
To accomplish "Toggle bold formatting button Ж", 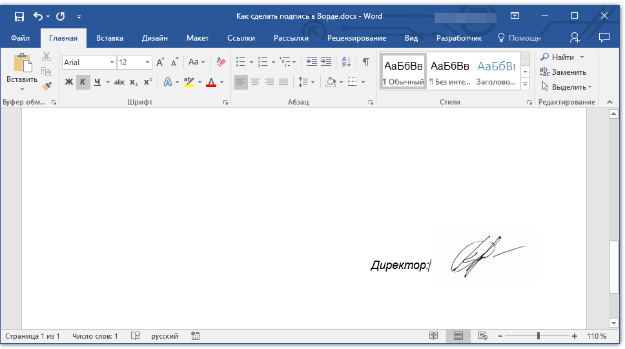I will pyautogui.click(x=69, y=82).
